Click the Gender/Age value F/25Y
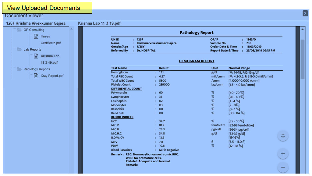The width and height of the screenshot is (312, 176). point(141,47)
